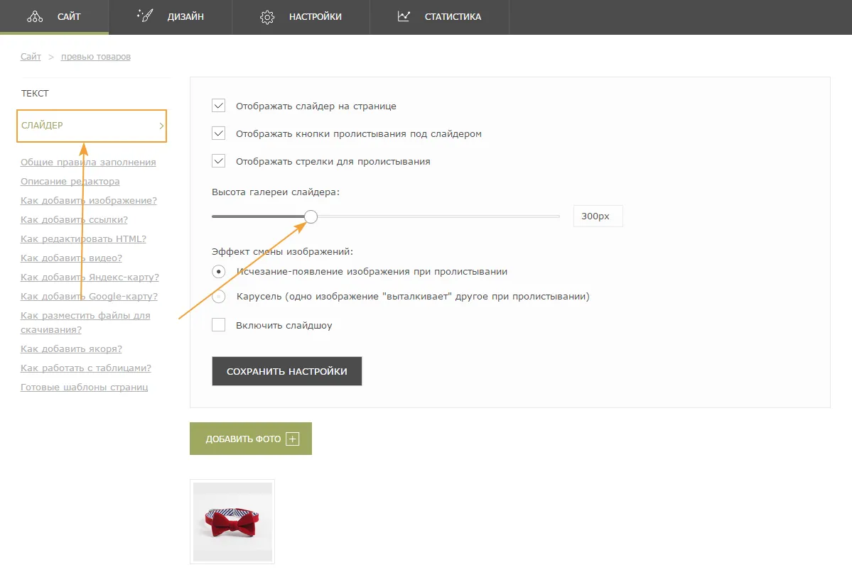Click the Статистика chart icon
852x577 pixels.
404,16
